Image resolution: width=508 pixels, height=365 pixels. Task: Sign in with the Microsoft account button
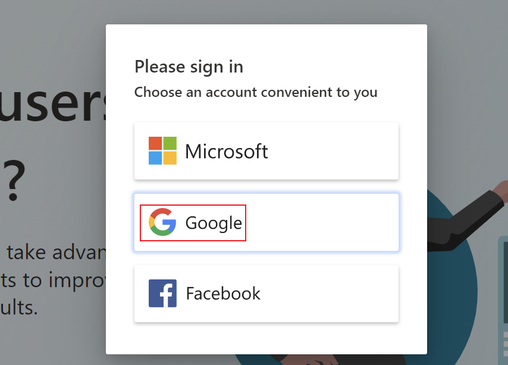click(266, 151)
